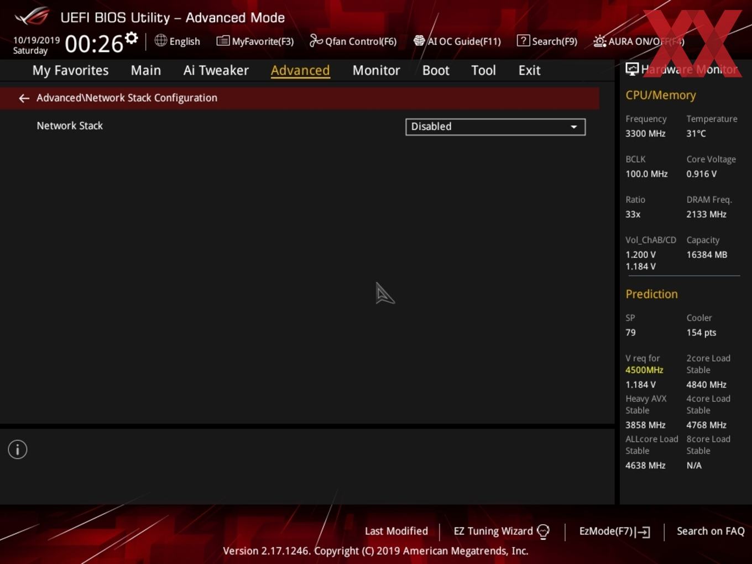This screenshot has height=564, width=752.
Task: Click the Prediction heading
Action: click(651, 294)
